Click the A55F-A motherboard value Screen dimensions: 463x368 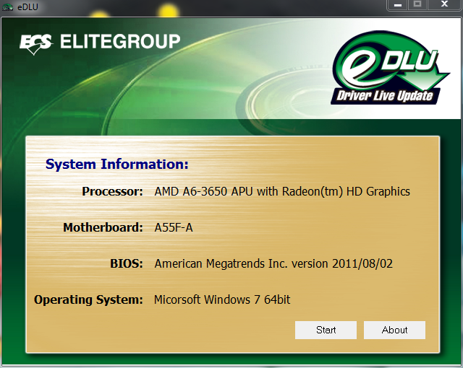174,228
